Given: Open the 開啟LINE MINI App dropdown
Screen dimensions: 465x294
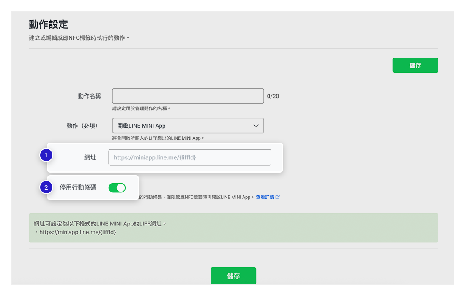Looking at the screenshot, I should [188, 126].
